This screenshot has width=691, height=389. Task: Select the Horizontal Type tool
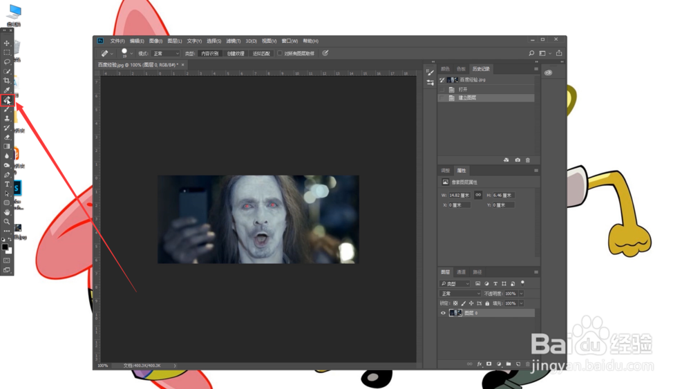[x=7, y=184]
